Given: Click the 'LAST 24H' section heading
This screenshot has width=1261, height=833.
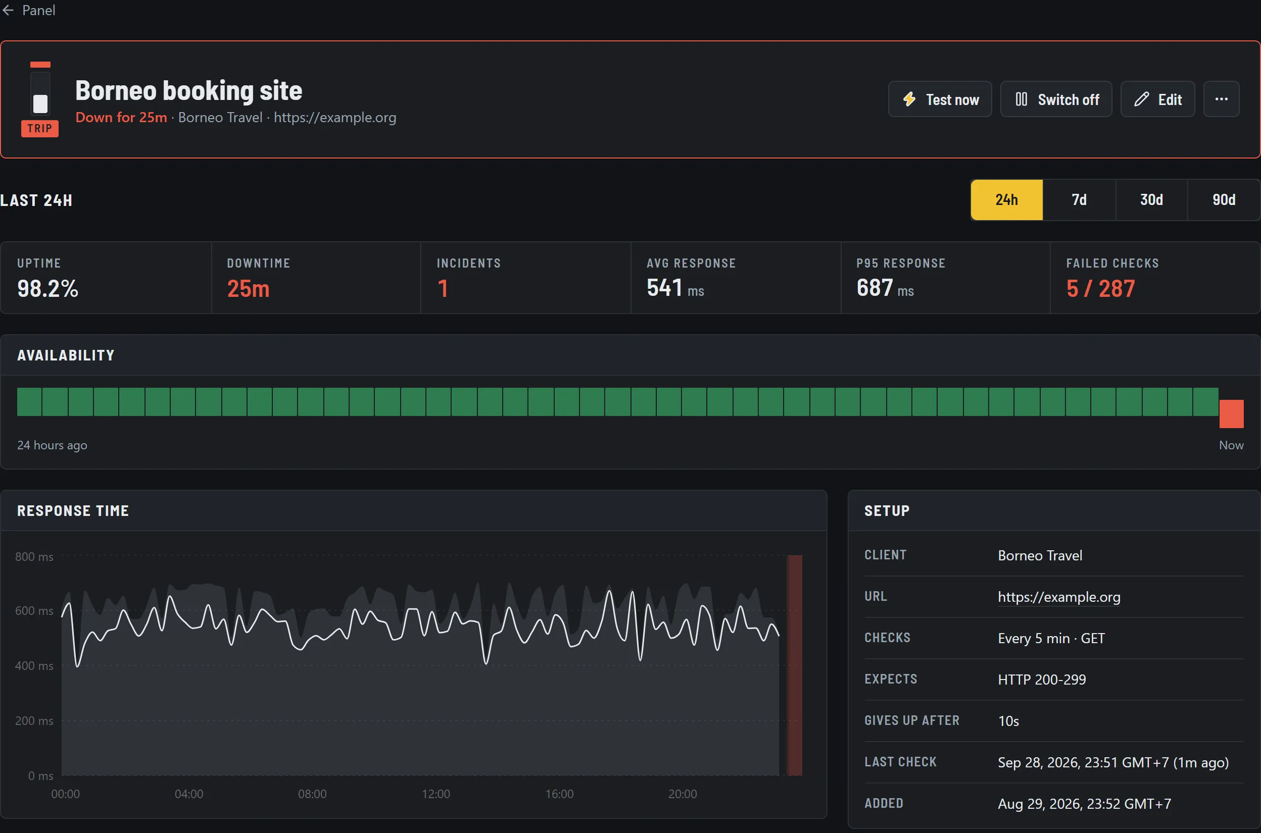Looking at the screenshot, I should point(36,200).
